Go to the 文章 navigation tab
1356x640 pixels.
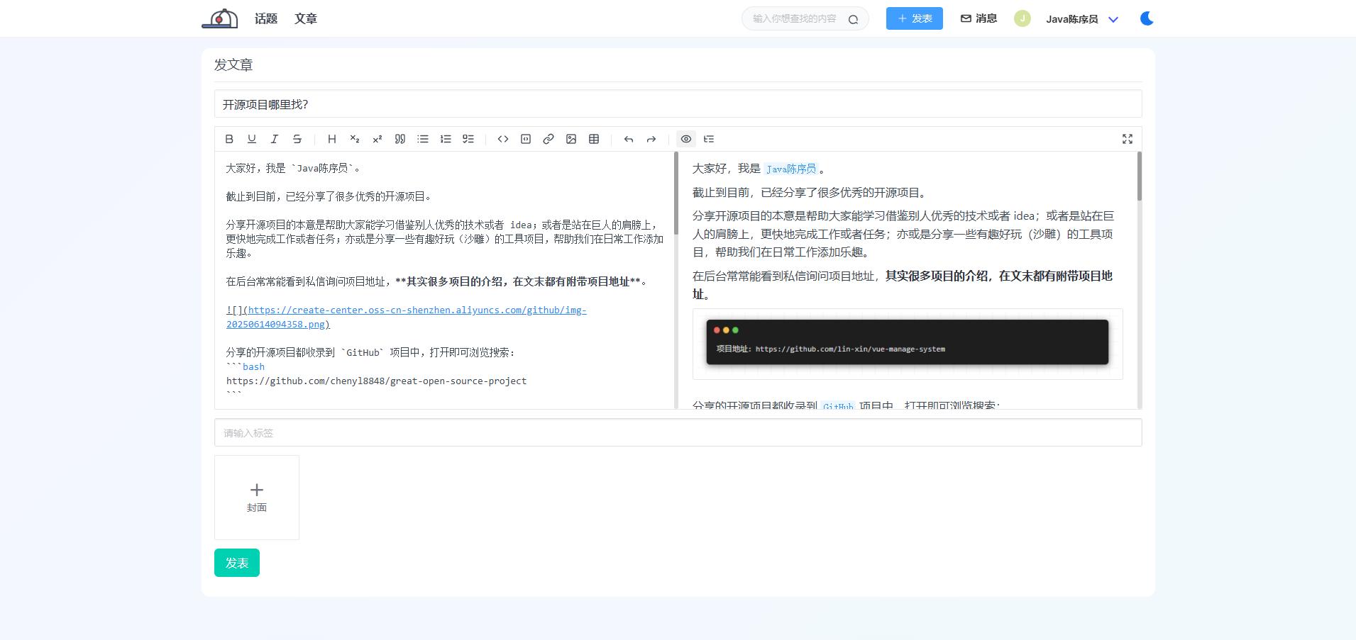point(306,18)
